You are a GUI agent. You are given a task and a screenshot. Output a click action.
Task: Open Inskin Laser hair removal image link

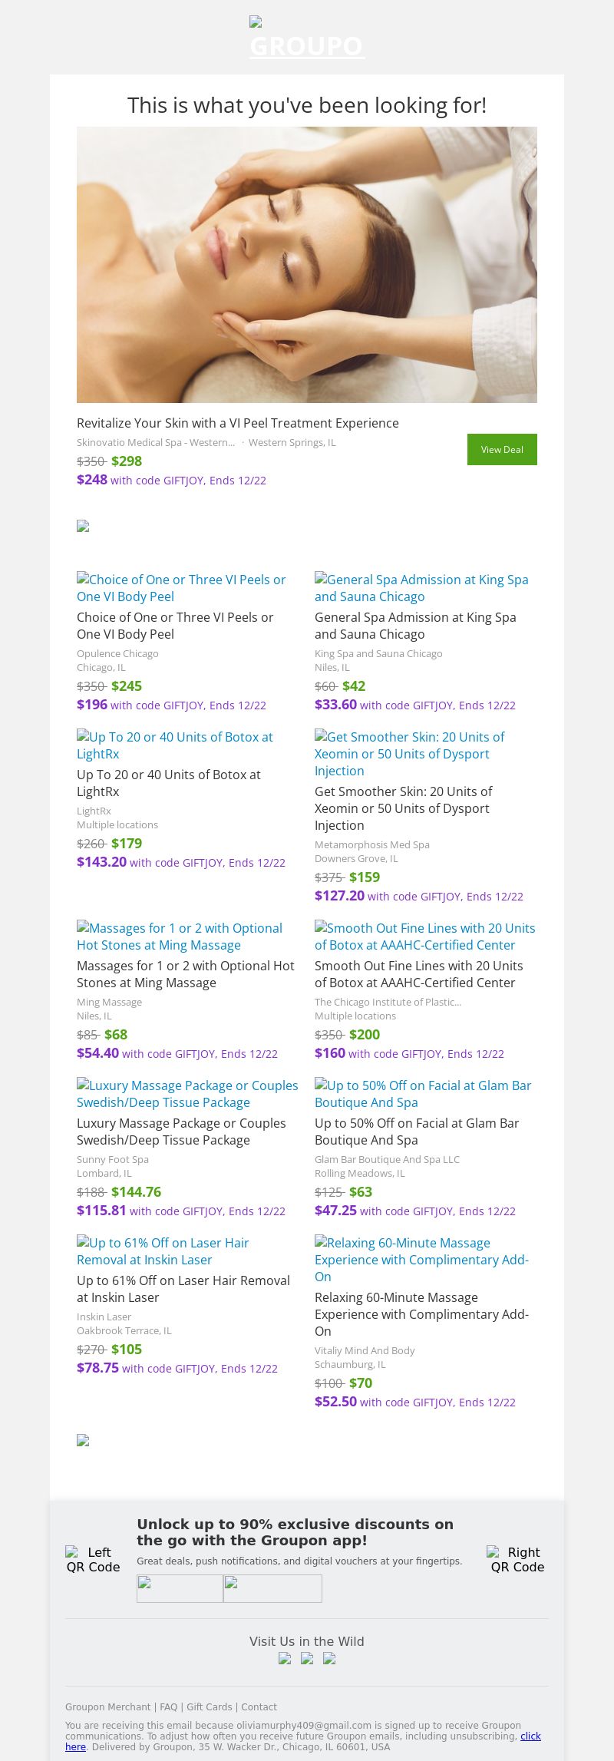coord(163,1251)
